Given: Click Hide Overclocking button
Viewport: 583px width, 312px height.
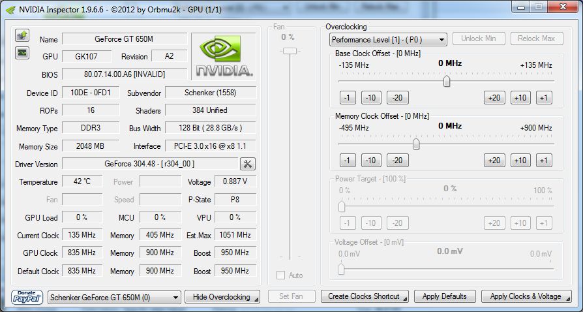Looking at the screenshot, I should pyautogui.click(x=222, y=297).
